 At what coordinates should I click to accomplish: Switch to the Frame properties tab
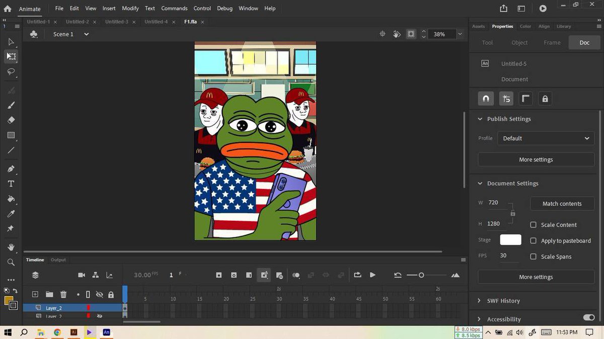coord(552,43)
